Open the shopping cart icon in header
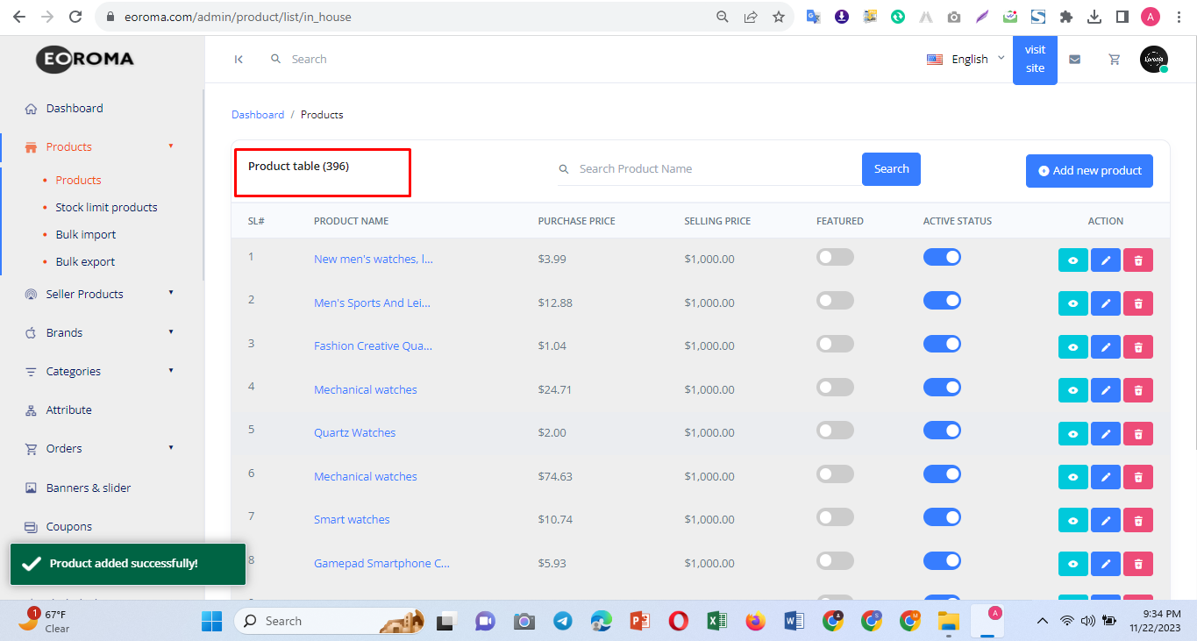This screenshot has height=641, width=1197. (x=1115, y=60)
